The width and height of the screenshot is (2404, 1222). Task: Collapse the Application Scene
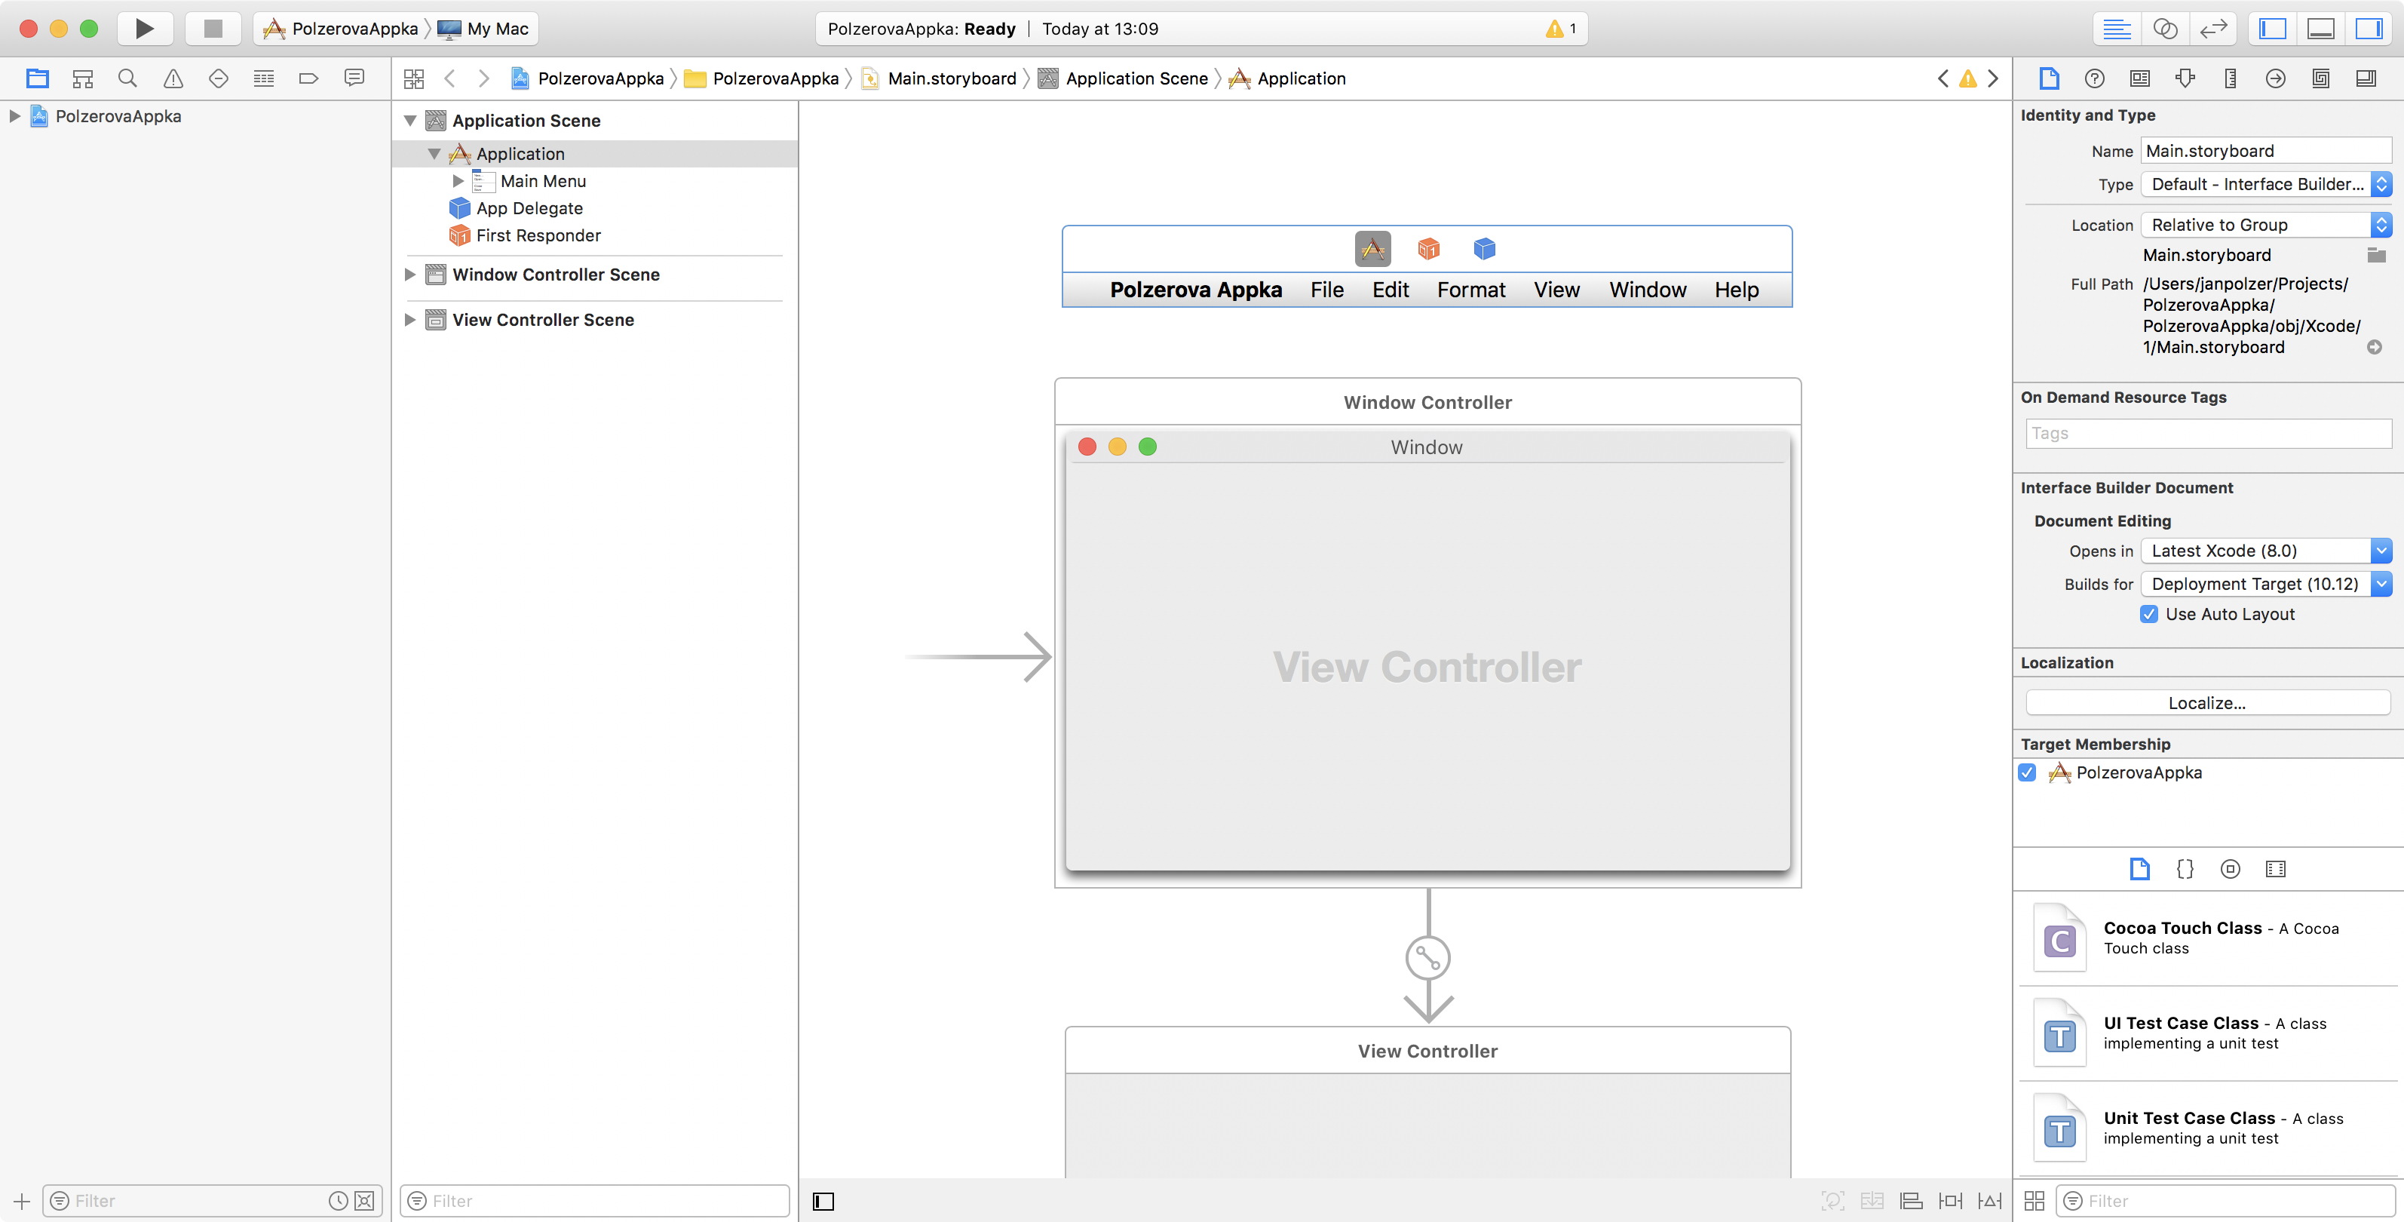(x=409, y=121)
